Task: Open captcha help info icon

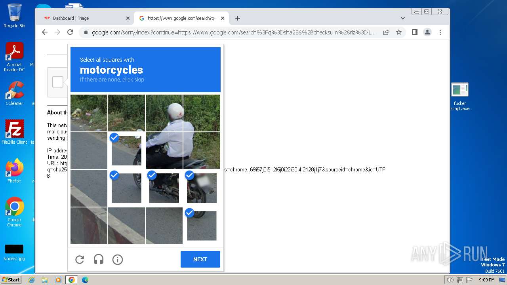Action: point(118,259)
